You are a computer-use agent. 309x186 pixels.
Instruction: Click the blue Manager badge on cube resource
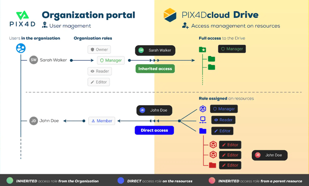pyautogui.click(x=224, y=109)
